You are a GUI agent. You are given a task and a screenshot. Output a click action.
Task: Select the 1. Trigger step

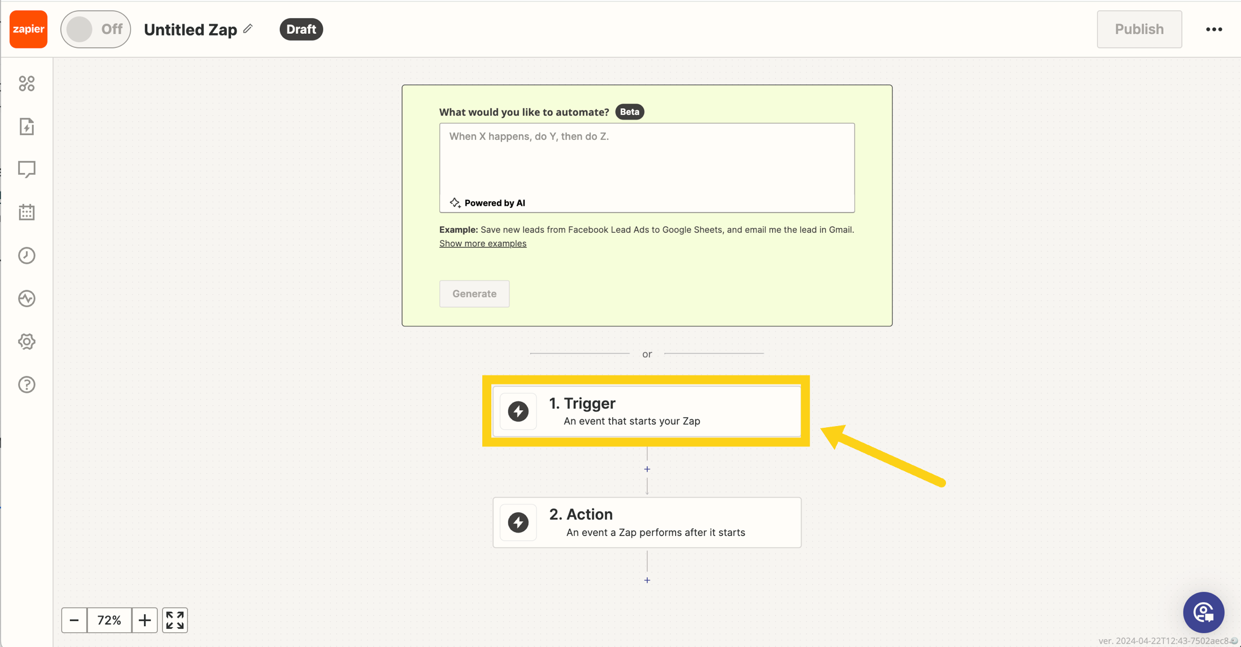[x=646, y=411]
